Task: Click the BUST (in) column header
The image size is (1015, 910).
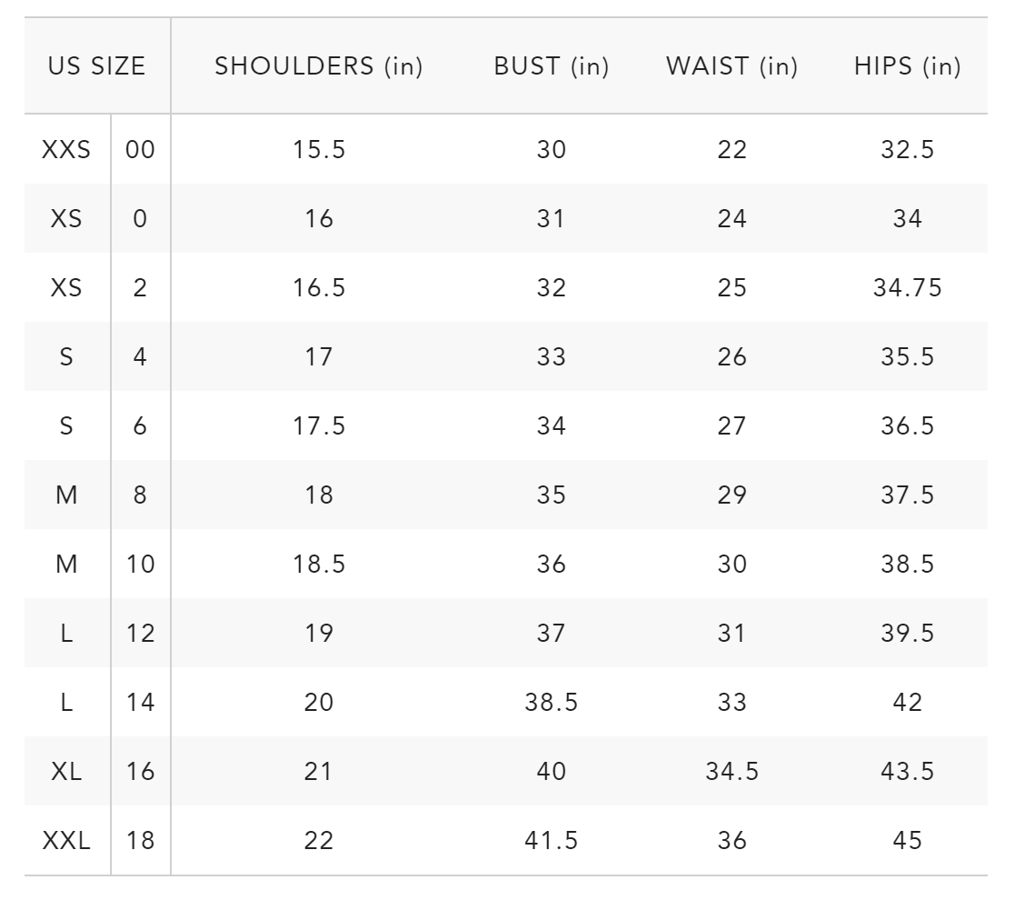Action: (552, 66)
